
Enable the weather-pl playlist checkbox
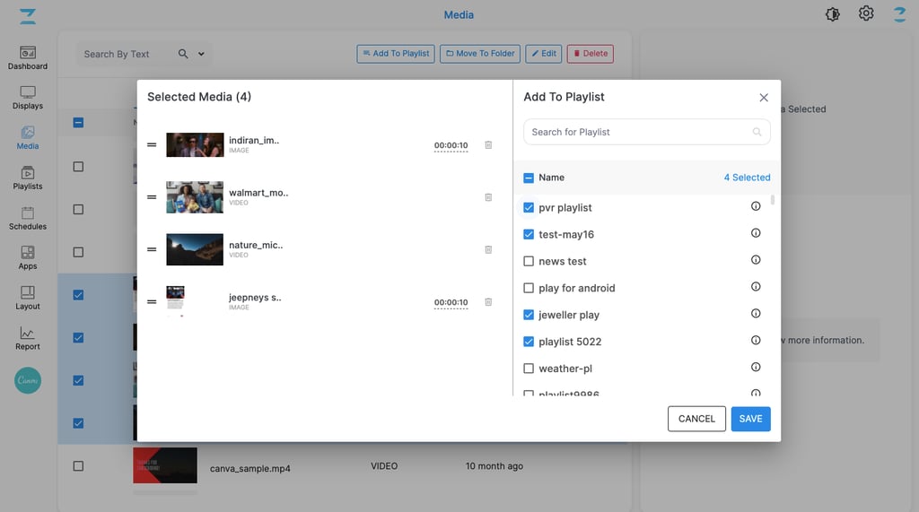click(x=529, y=369)
